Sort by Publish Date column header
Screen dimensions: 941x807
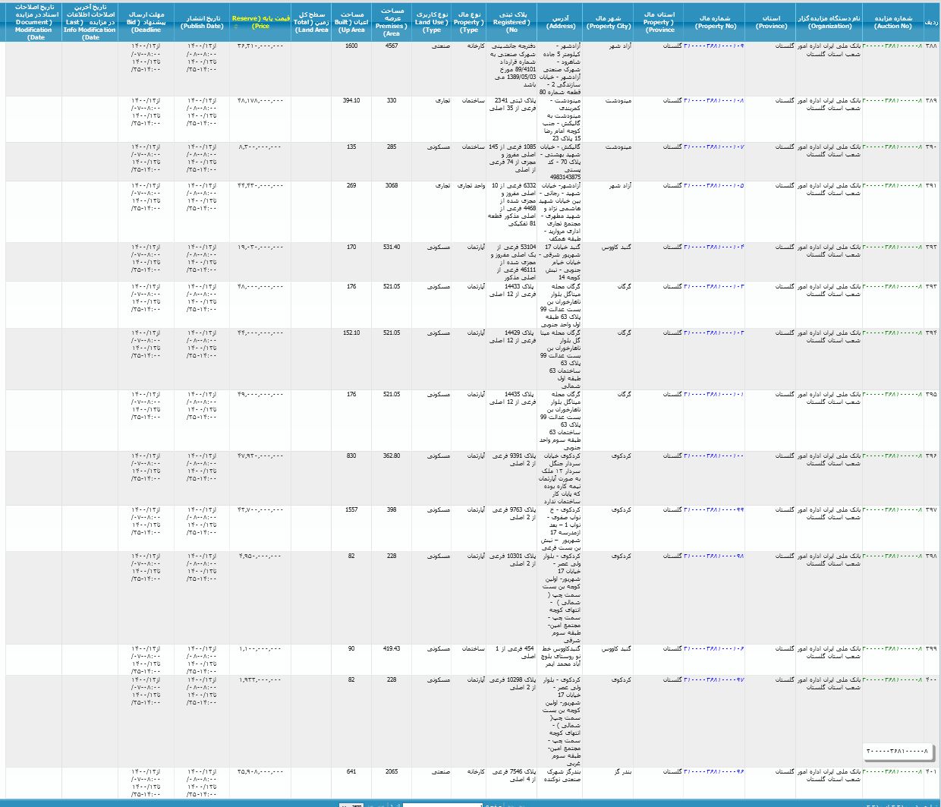pos(202,21)
